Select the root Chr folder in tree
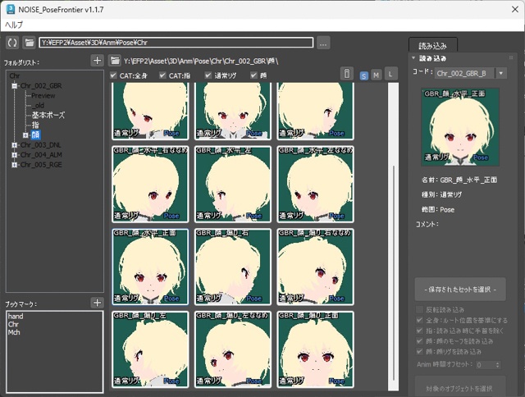The height and width of the screenshot is (397, 525). (15, 76)
